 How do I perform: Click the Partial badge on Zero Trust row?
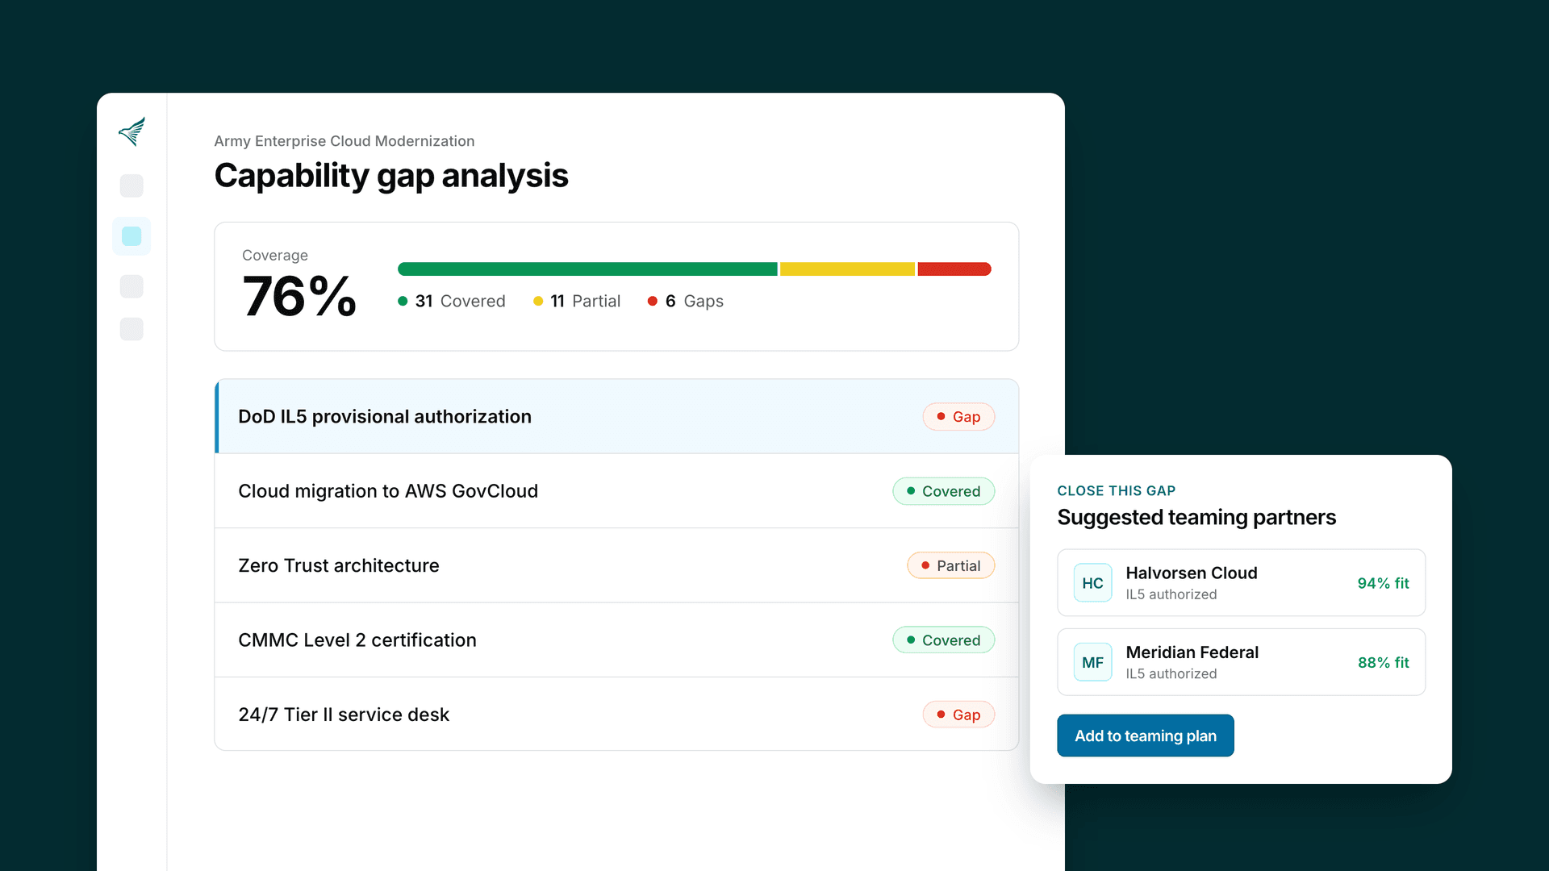pos(950,565)
